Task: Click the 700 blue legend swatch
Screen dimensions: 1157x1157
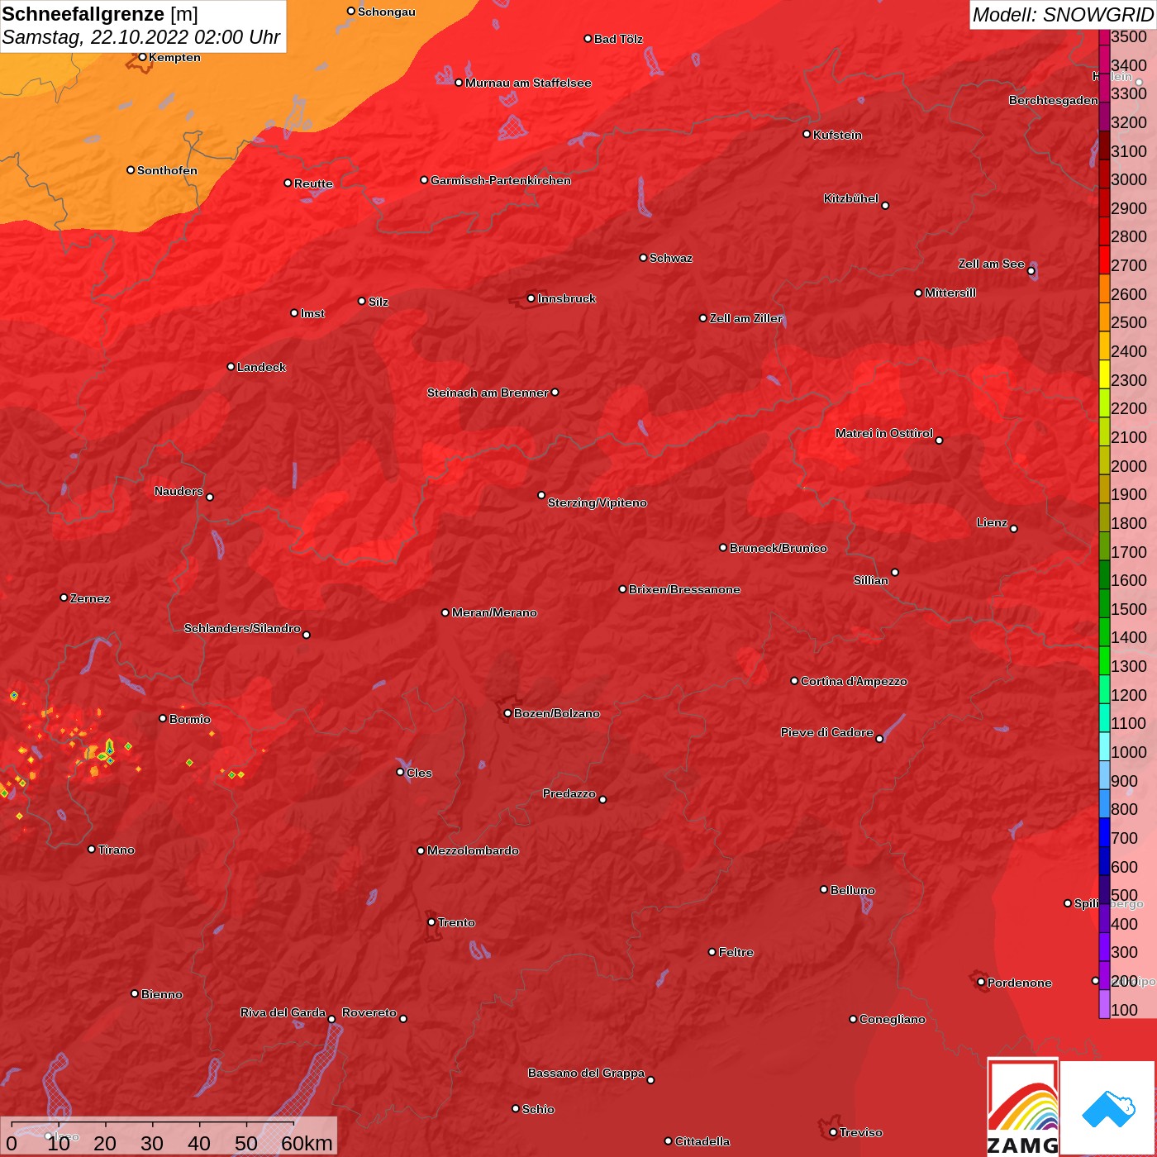Action: [1104, 831]
